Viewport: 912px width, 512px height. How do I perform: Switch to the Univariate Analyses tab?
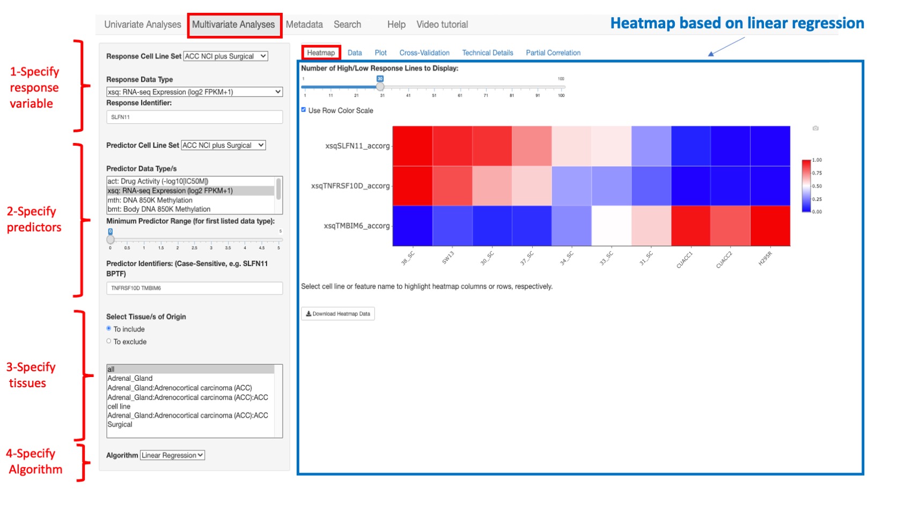(x=142, y=24)
